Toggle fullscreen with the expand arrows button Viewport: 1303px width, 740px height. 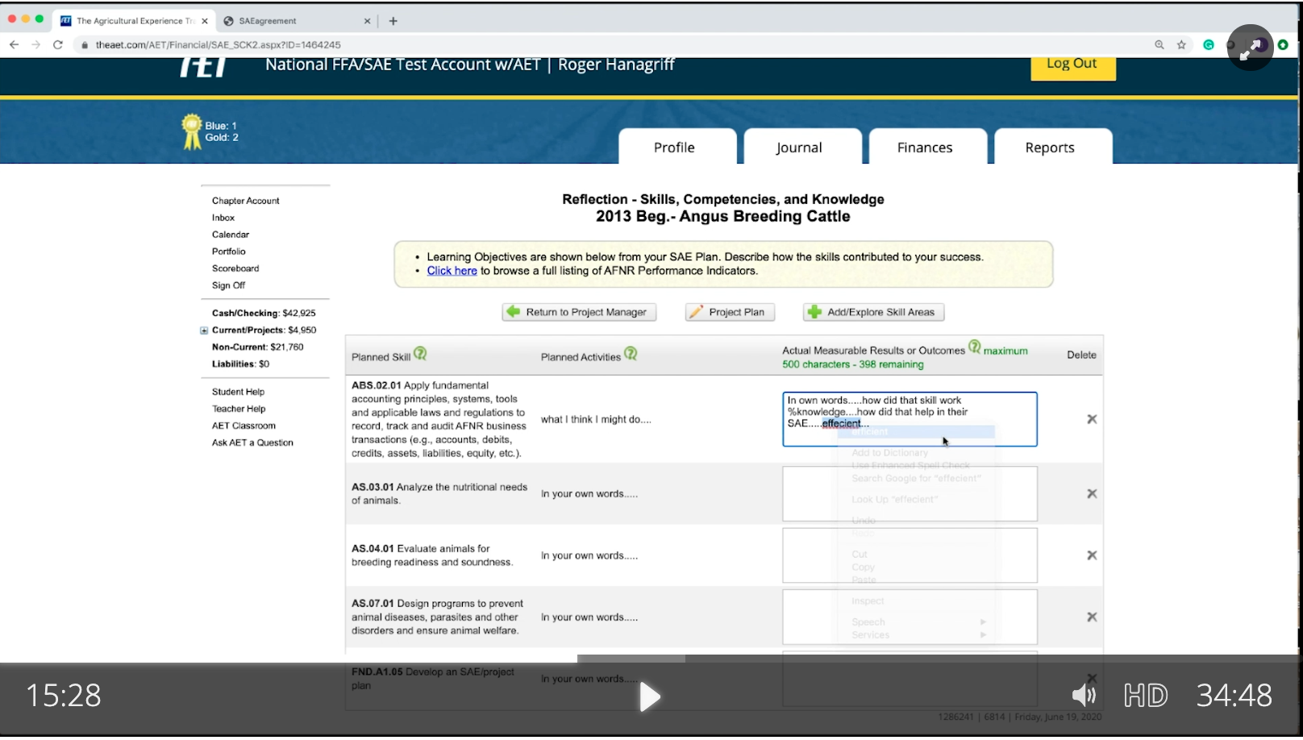(1249, 48)
